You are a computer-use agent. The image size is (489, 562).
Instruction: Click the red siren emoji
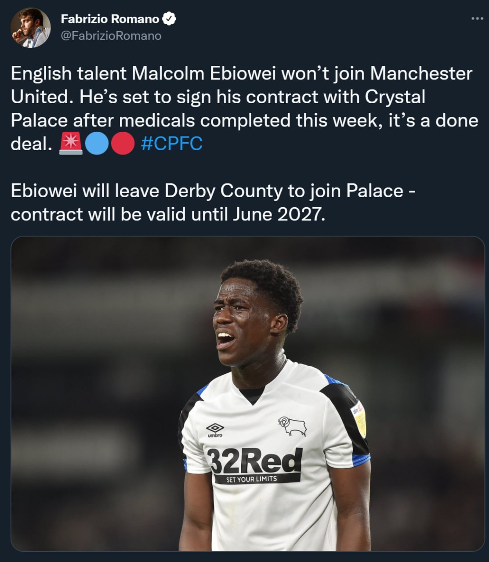pyautogui.click(x=70, y=144)
